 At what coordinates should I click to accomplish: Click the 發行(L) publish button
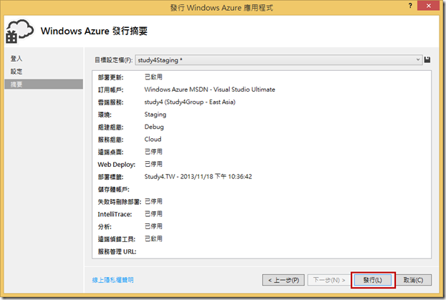(x=372, y=280)
